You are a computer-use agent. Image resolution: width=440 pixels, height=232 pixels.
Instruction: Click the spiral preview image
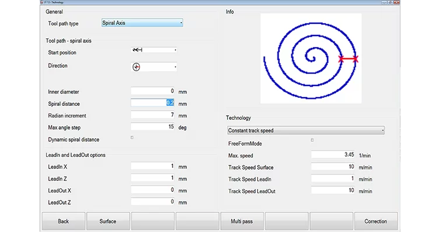pyautogui.click(x=311, y=59)
